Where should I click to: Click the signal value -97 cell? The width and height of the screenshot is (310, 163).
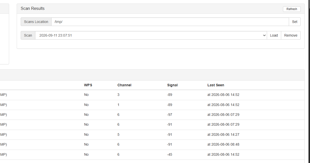(x=170, y=115)
